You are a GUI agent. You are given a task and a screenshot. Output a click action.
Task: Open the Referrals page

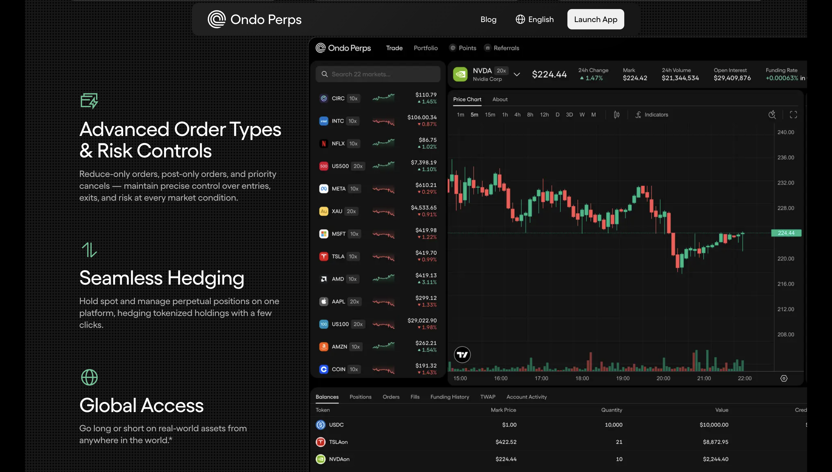tap(502, 48)
